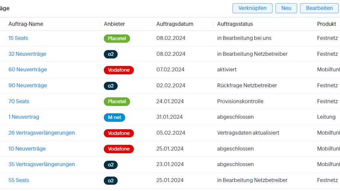The image size is (340, 191).
Task: Select the 90 Neuverträge link
Action: pos(28,85)
